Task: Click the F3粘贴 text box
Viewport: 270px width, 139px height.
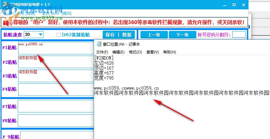Action: point(56,76)
